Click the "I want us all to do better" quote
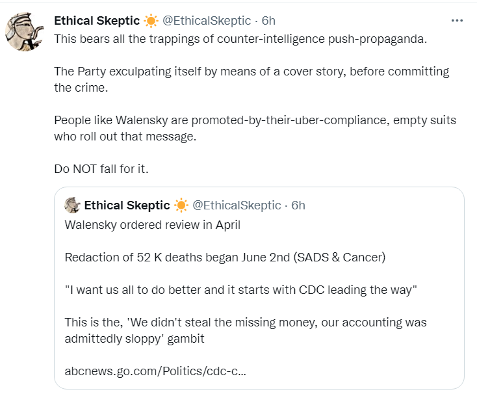Viewport: 477px width, 396px height. coord(240,290)
